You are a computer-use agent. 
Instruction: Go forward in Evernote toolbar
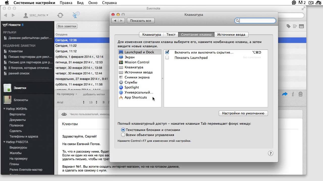click(13, 15)
